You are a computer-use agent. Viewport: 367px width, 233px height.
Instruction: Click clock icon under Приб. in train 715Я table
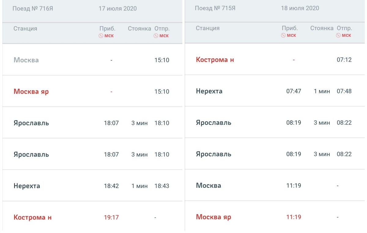pyautogui.click(x=283, y=35)
